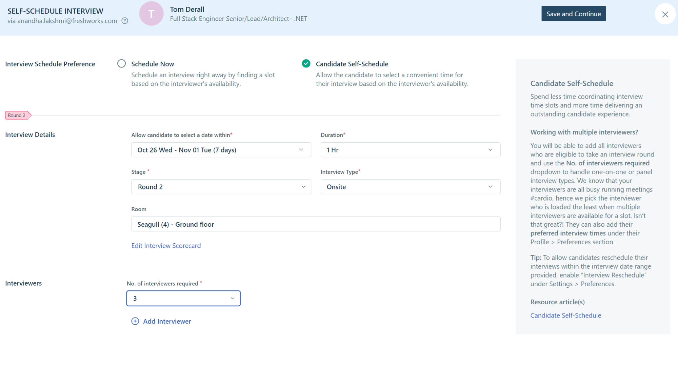Click the Room field showing Seagull
678x369 pixels.
pyautogui.click(x=315, y=224)
